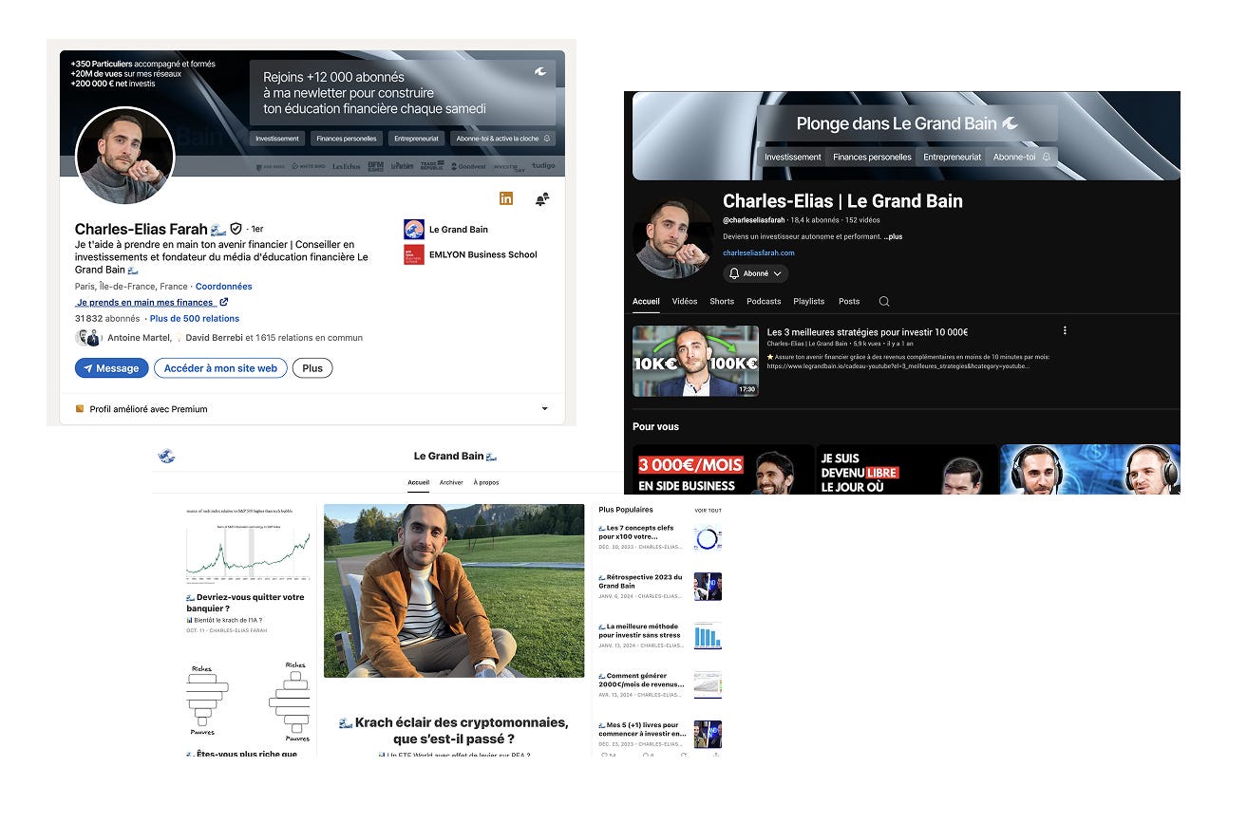
Task: Open the Riches/Pauvres sketch thumbnail
Action: pyautogui.click(x=248, y=701)
